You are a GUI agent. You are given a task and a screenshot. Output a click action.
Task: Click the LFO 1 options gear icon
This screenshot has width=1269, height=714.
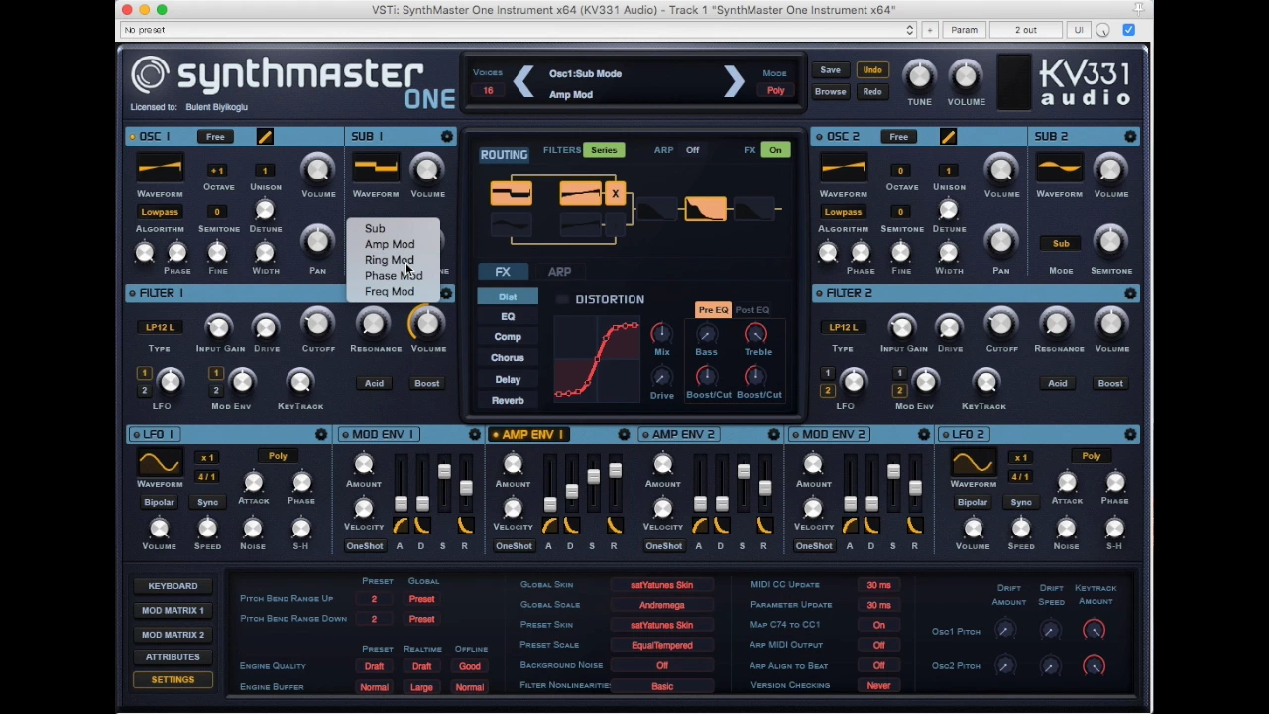[321, 434]
